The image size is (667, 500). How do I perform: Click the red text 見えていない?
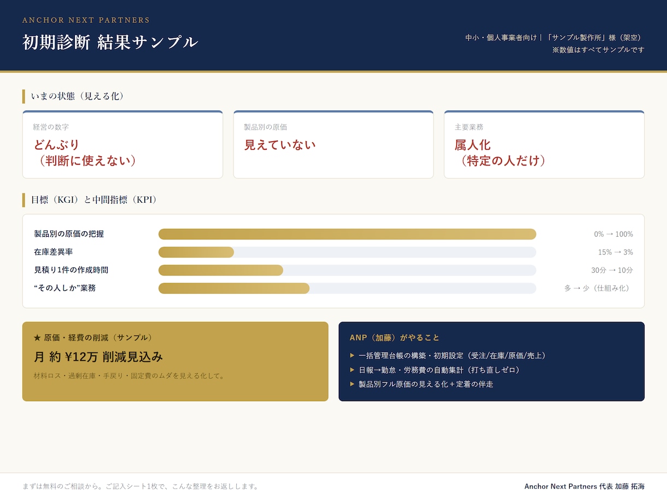(x=280, y=145)
